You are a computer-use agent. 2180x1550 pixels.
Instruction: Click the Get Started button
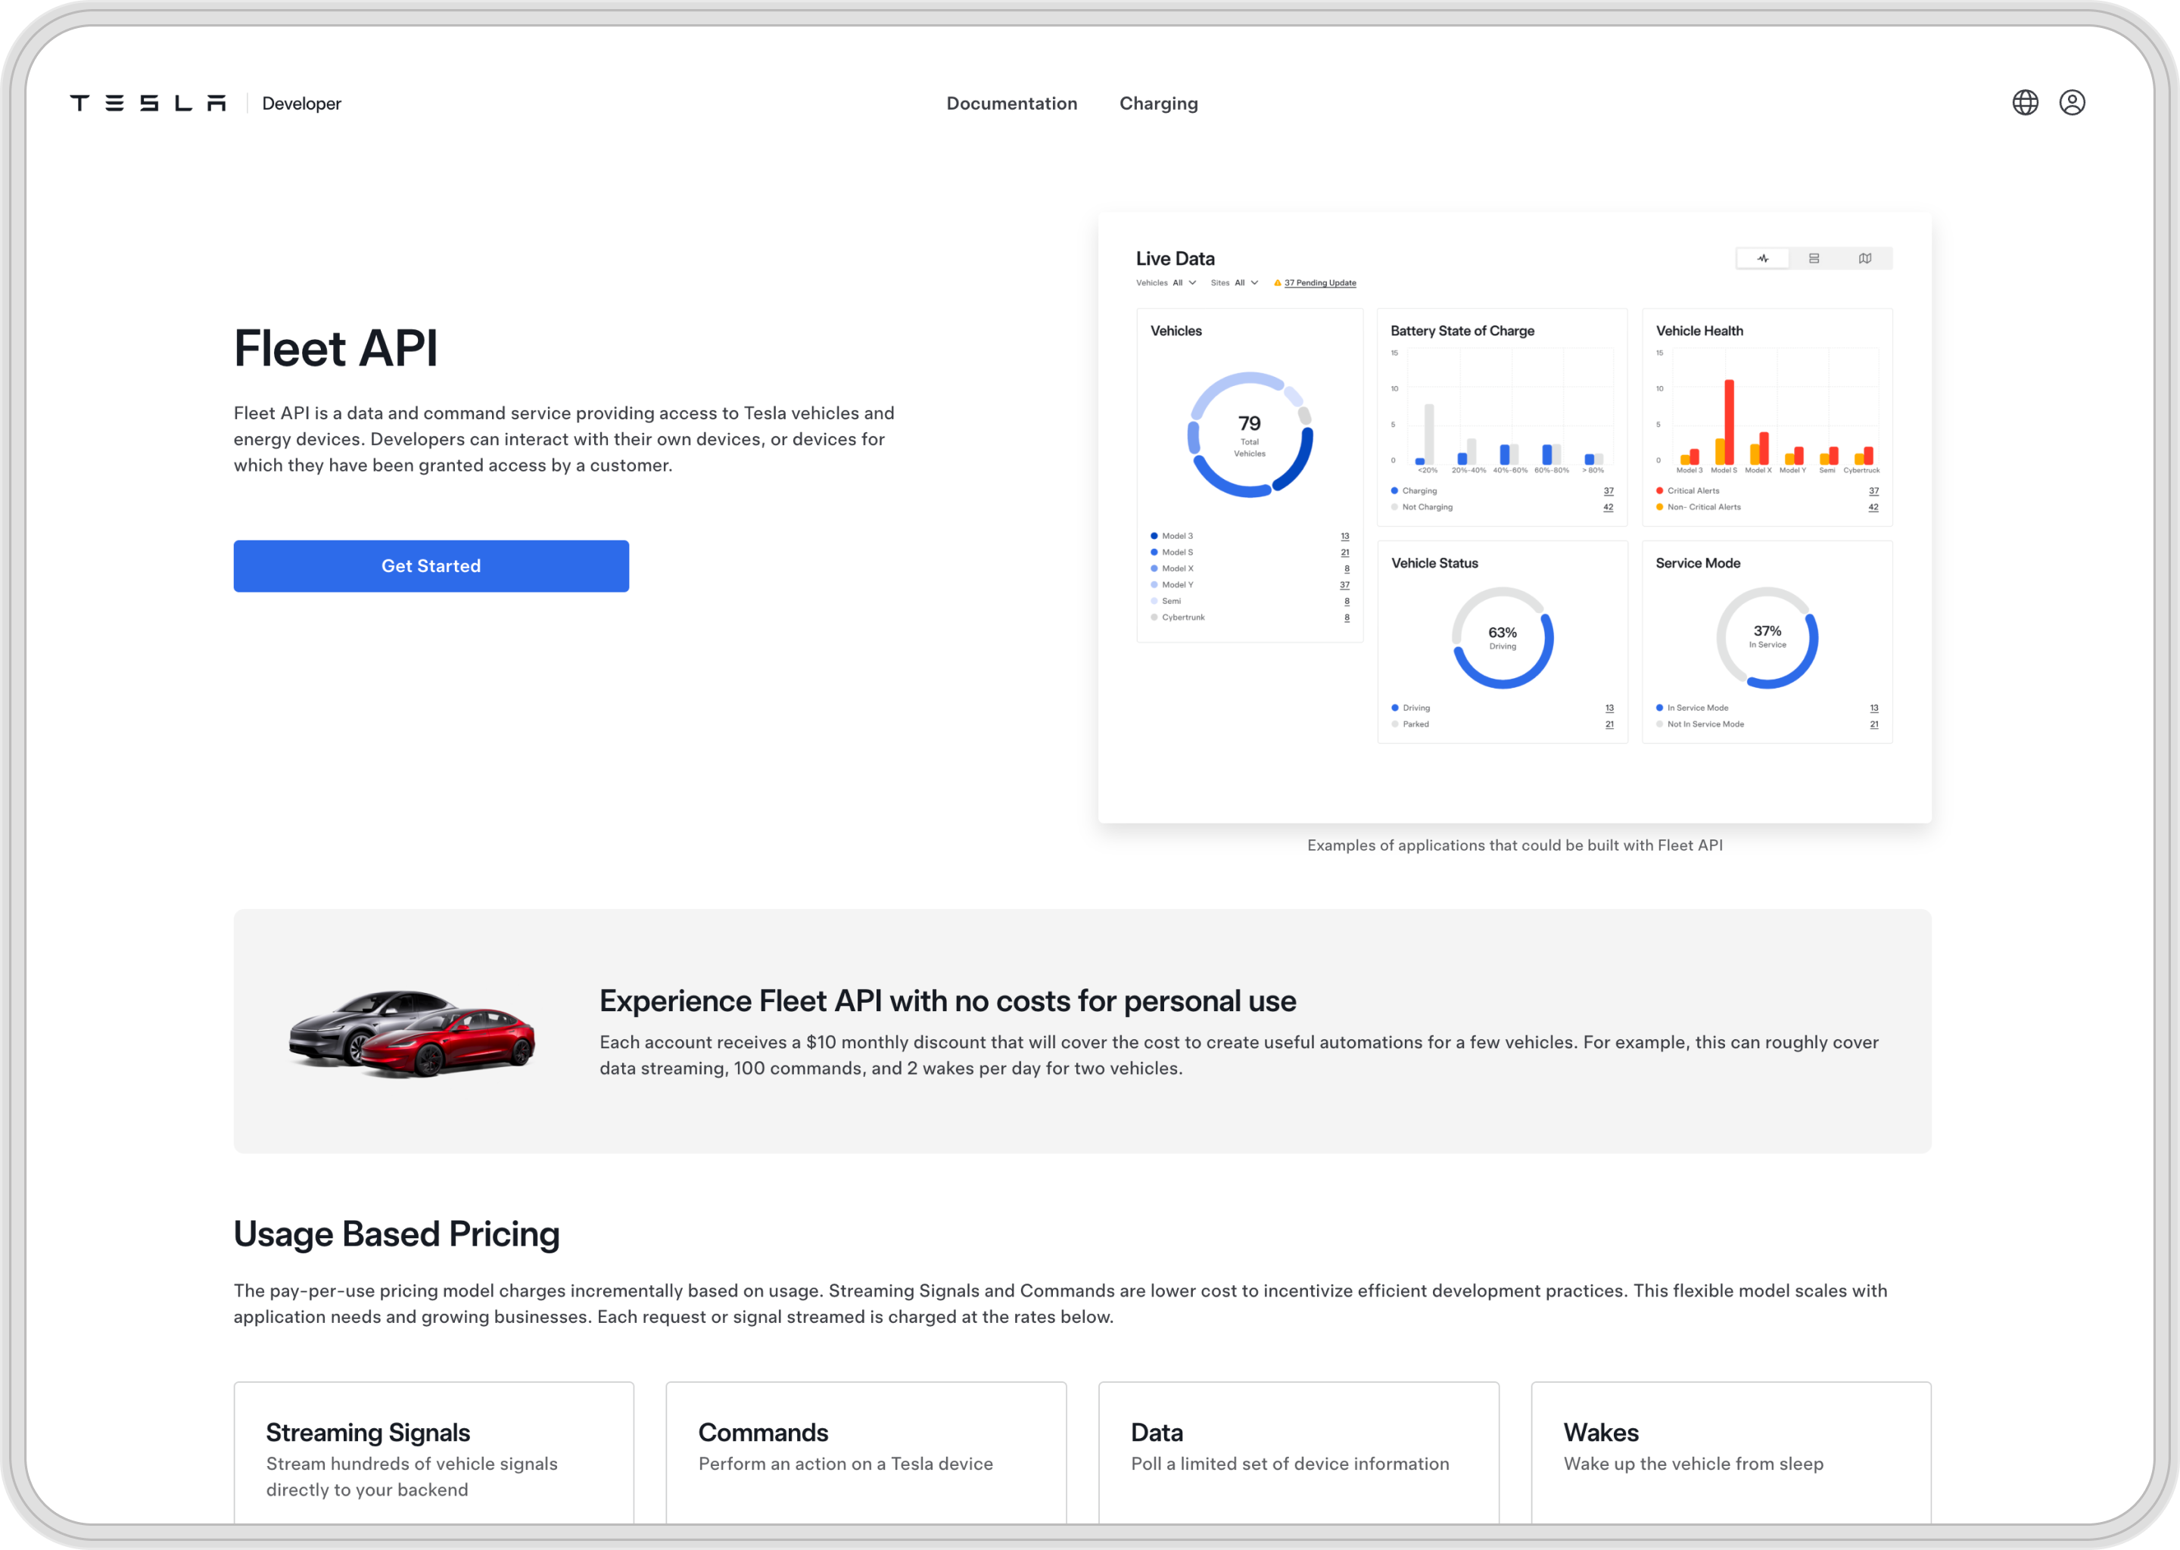click(x=431, y=566)
